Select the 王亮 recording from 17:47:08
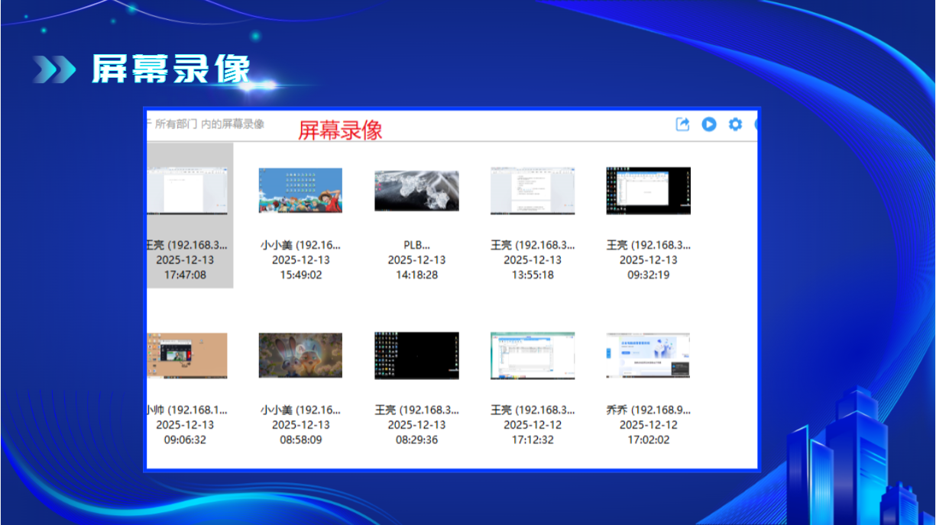 (187, 190)
